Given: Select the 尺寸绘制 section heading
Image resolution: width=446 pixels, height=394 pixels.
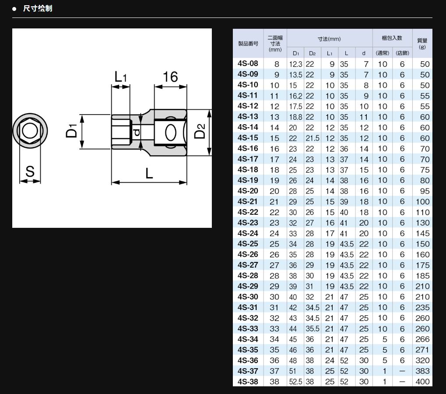Looking at the screenshot, I should pos(38,8).
